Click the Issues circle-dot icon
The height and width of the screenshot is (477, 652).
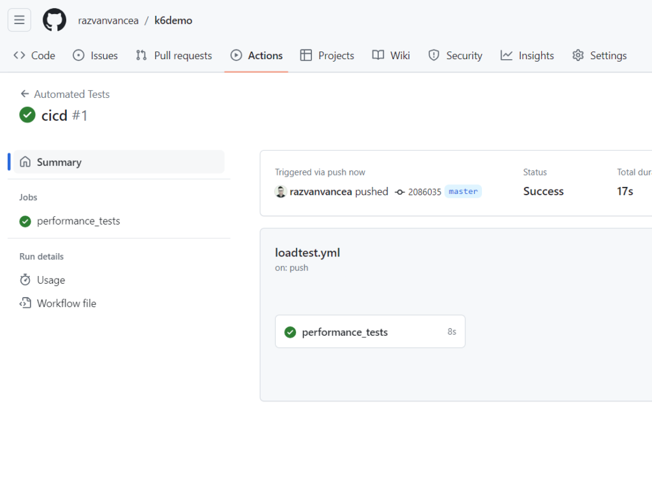[78, 55]
